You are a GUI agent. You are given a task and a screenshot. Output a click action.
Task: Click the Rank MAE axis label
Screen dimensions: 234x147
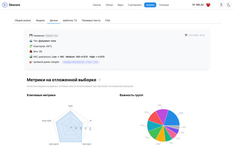coord(47,121)
